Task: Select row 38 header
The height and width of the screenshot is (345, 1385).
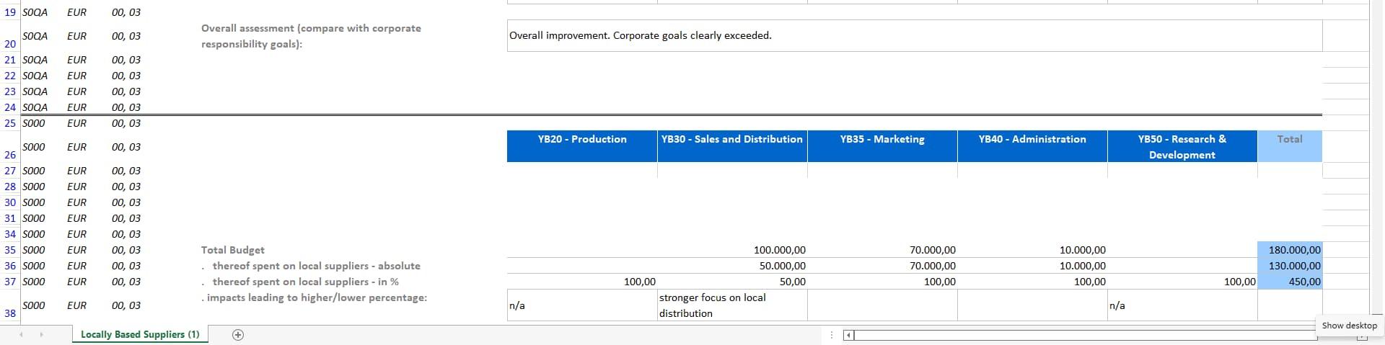Action: (10, 313)
